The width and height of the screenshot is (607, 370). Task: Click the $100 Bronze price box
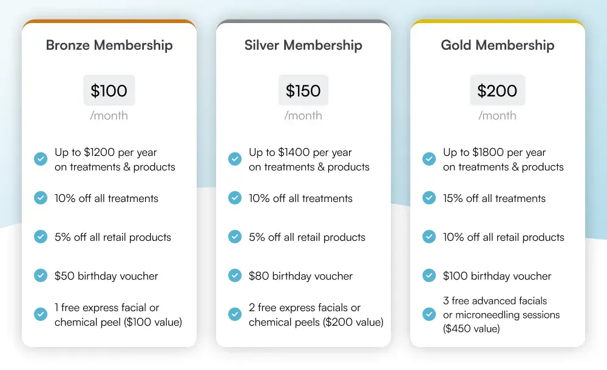click(x=109, y=90)
